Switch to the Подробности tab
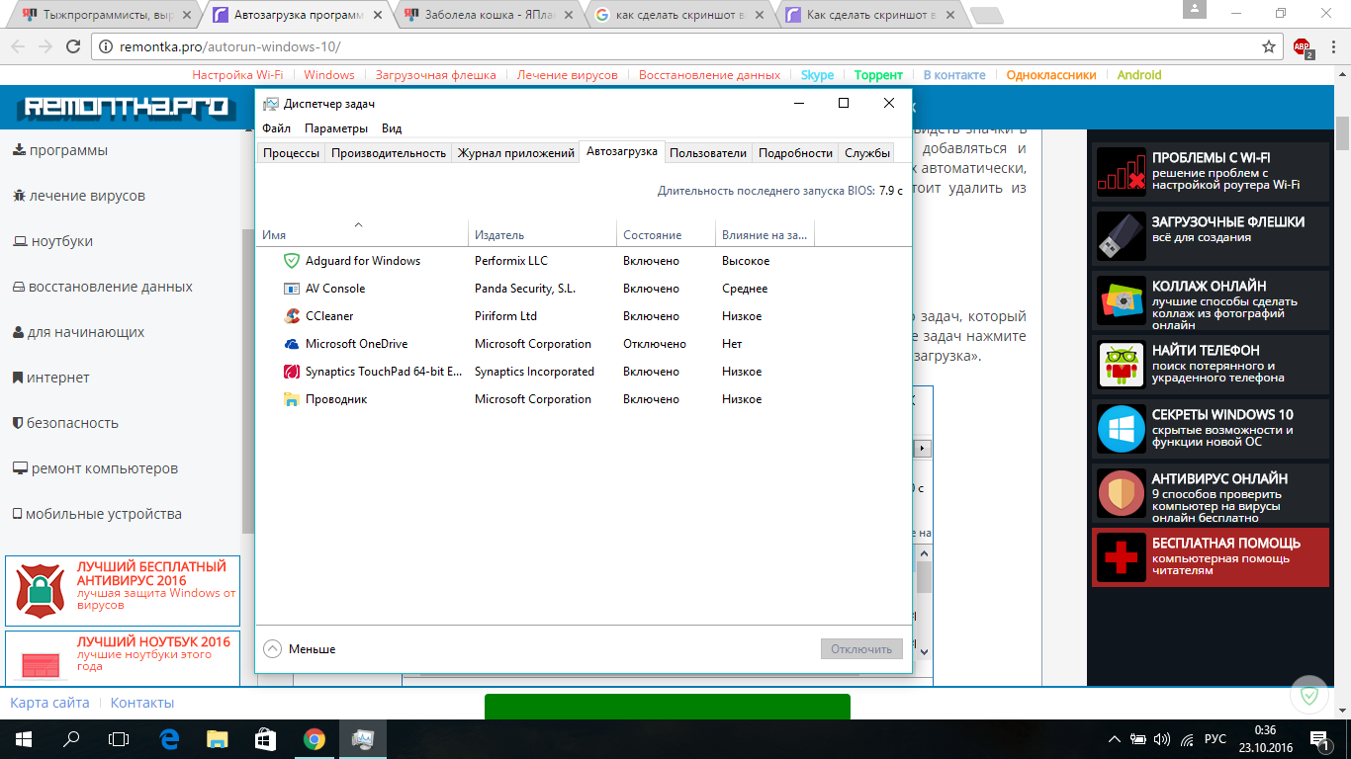 [795, 153]
